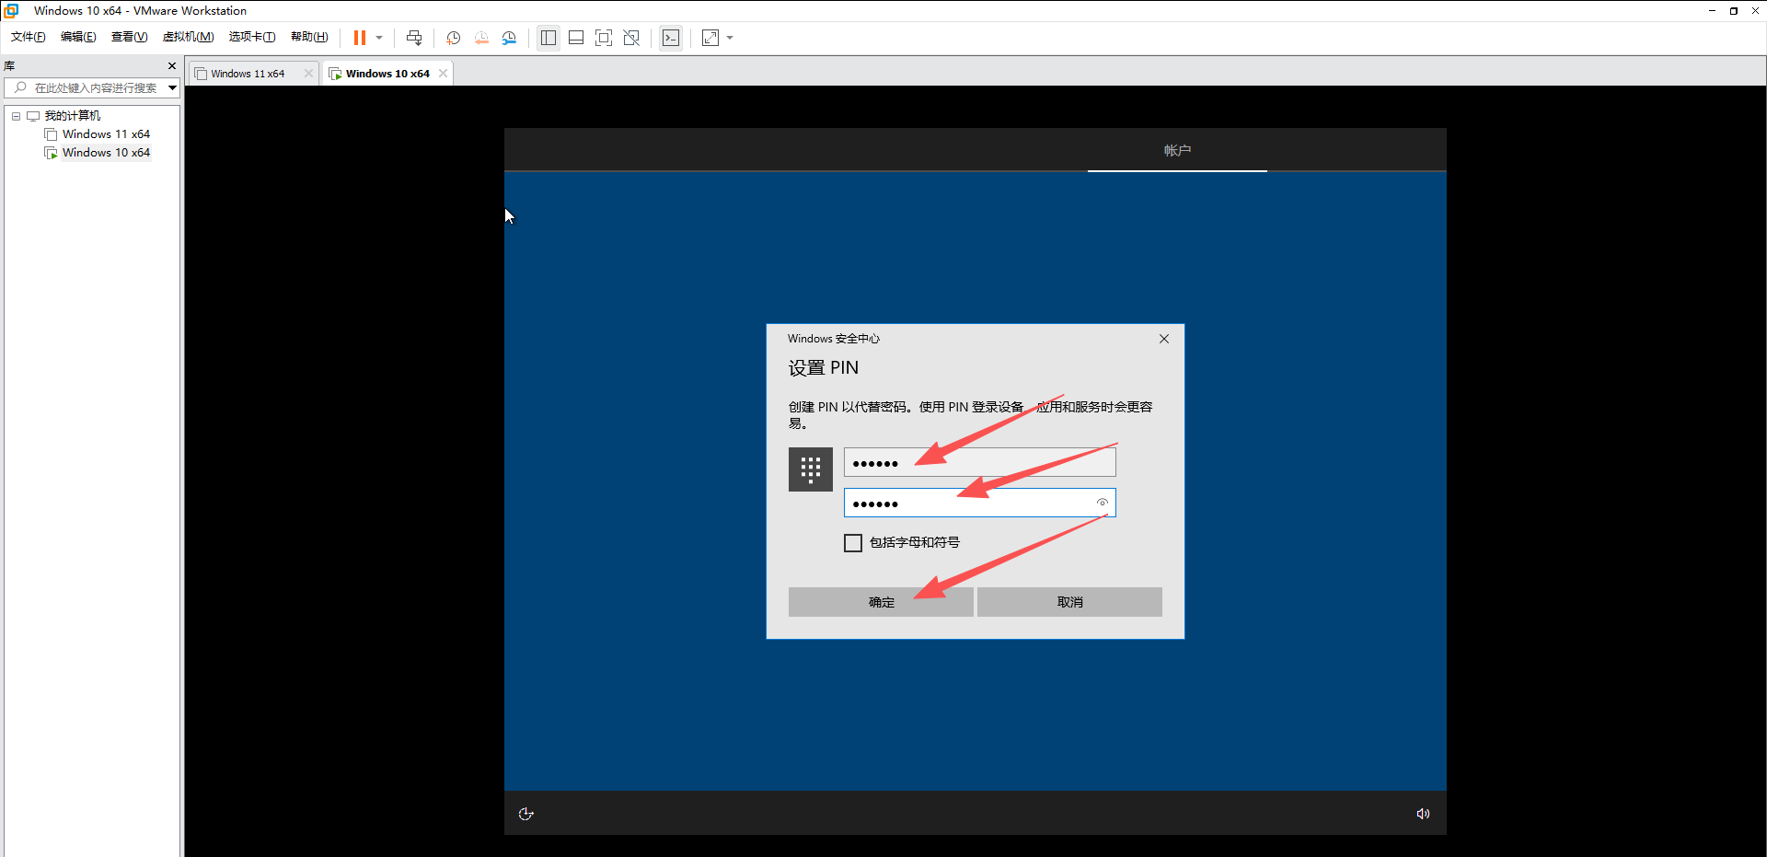This screenshot has width=1767, height=857.
Task: Click the VMware Workstation logo in the title bar
Action: coord(12,11)
